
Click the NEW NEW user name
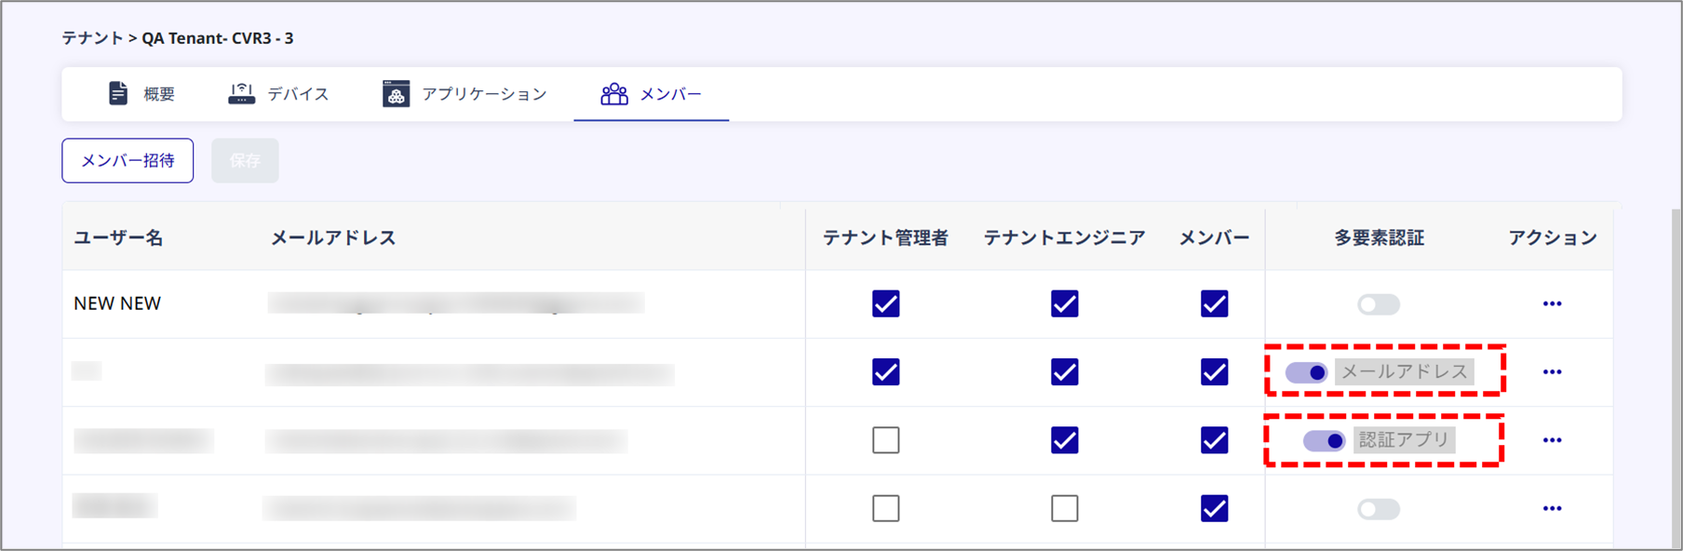(x=117, y=303)
